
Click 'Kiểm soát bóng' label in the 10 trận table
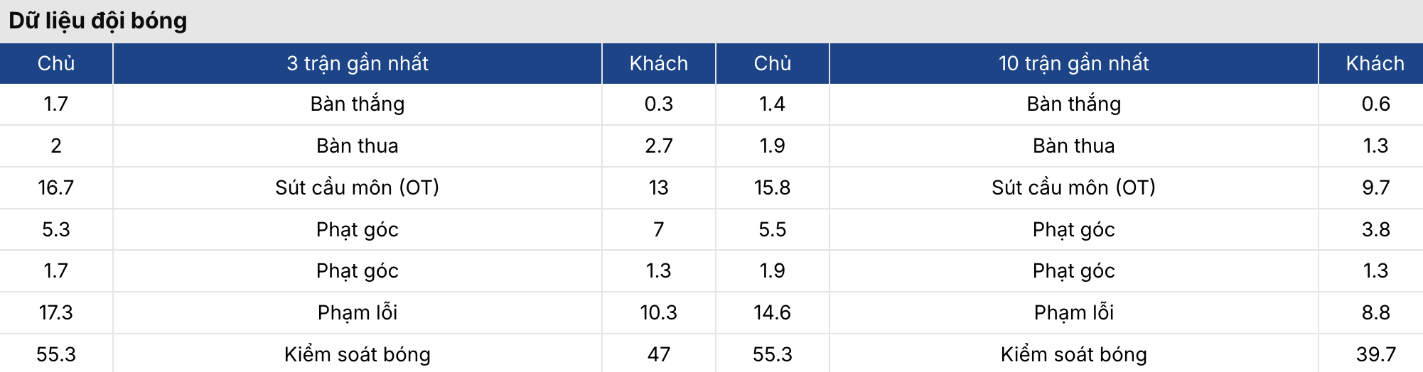point(1073,354)
